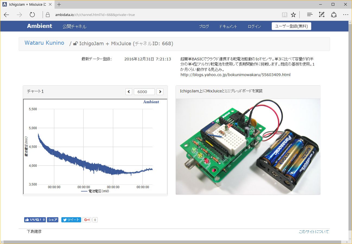
Task: Click the image caption IchigoJam上にMixJuice
Action: (221, 91)
